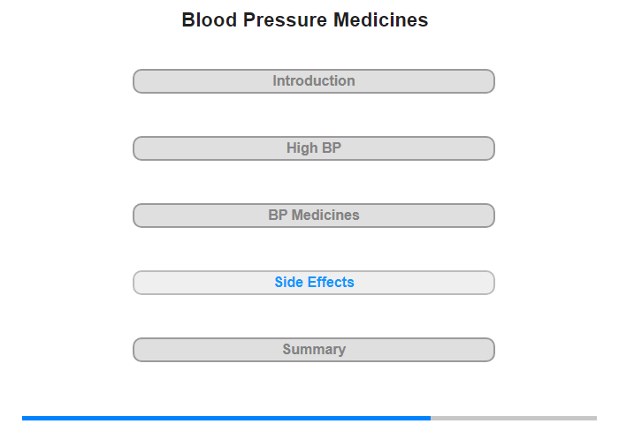Open the highlighted Side Effects section
Screen dimensions: 619x424
[x=314, y=283]
